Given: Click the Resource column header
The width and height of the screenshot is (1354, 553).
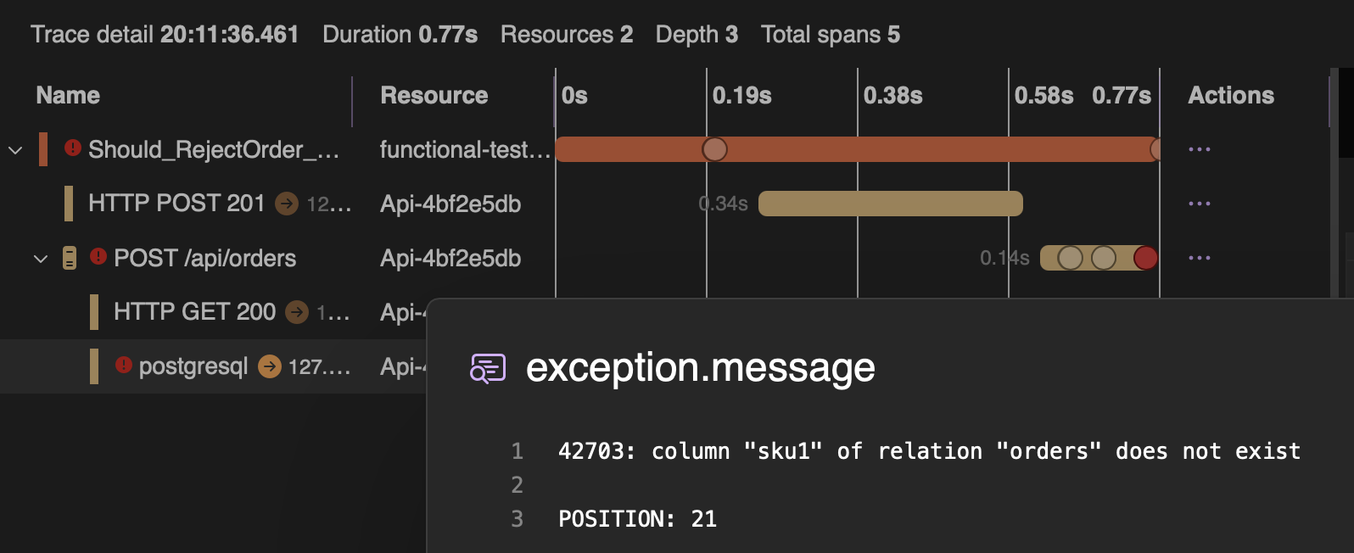Looking at the screenshot, I should (434, 95).
